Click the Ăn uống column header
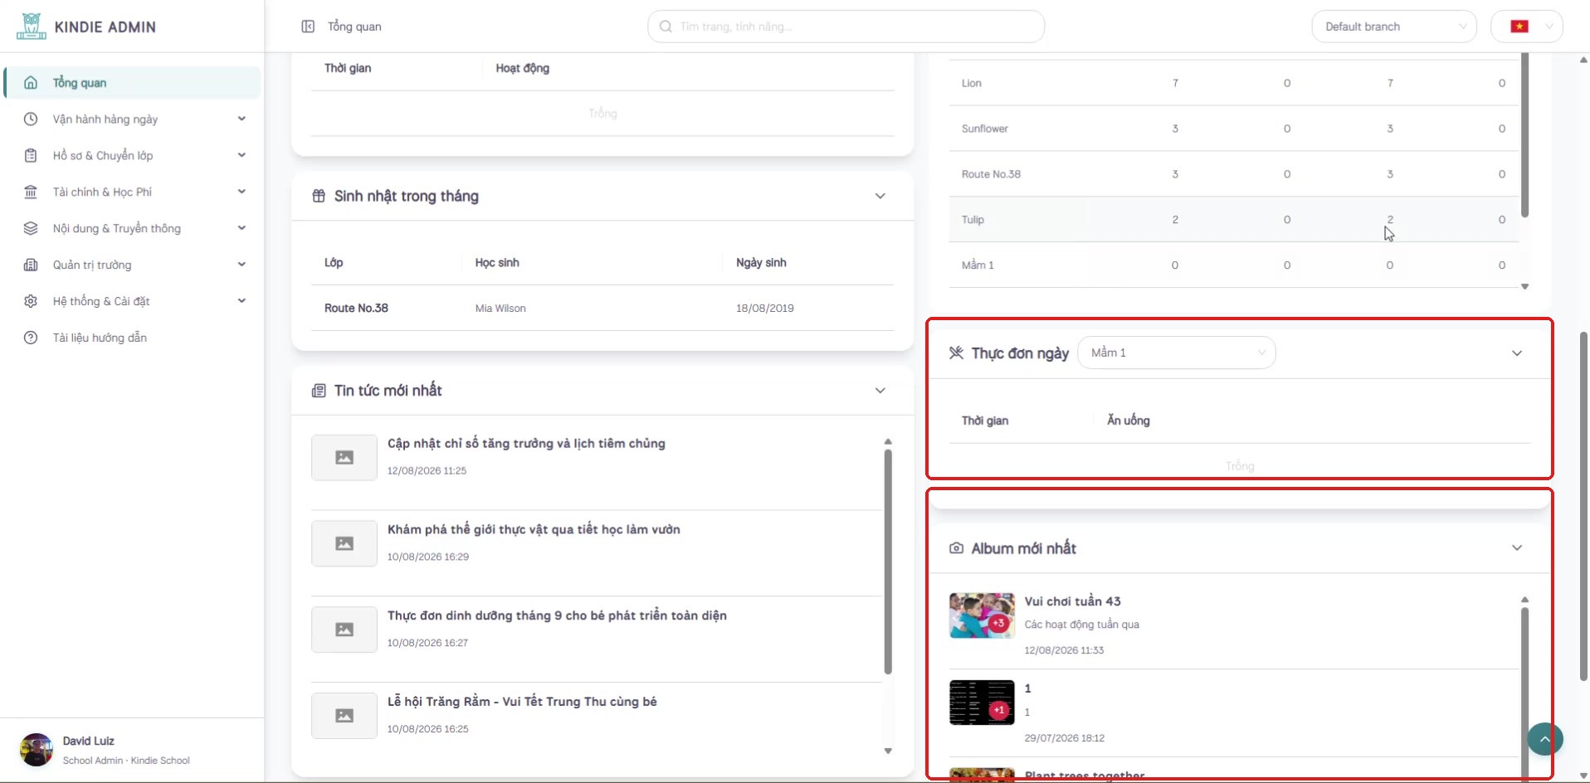Screen dimensions: 1590x783 1129,421
